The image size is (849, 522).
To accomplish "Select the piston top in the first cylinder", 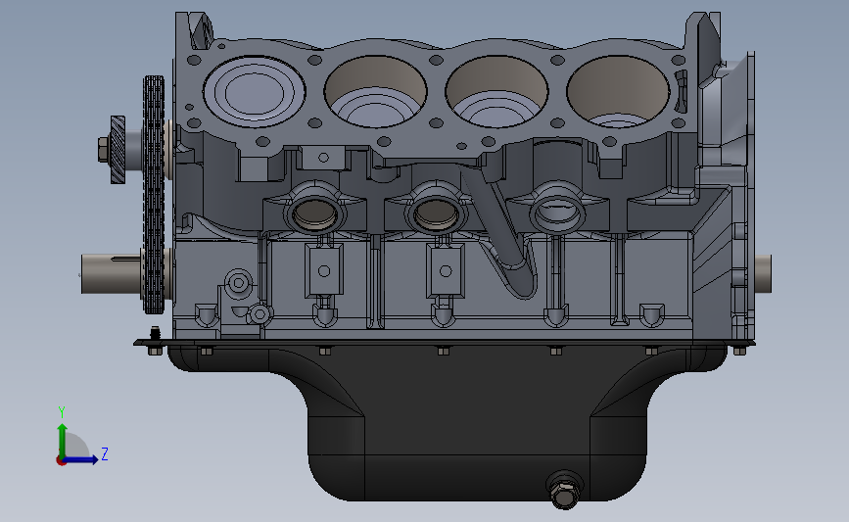I will (x=254, y=93).
